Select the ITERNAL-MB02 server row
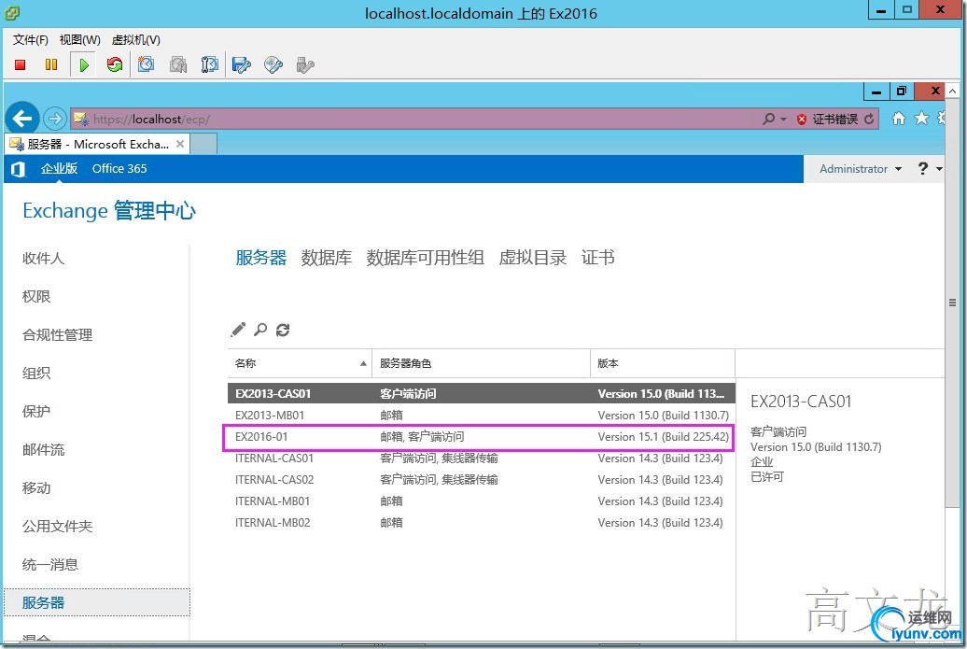The height and width of the screenshot is (649, 967). tap(482, 523)
